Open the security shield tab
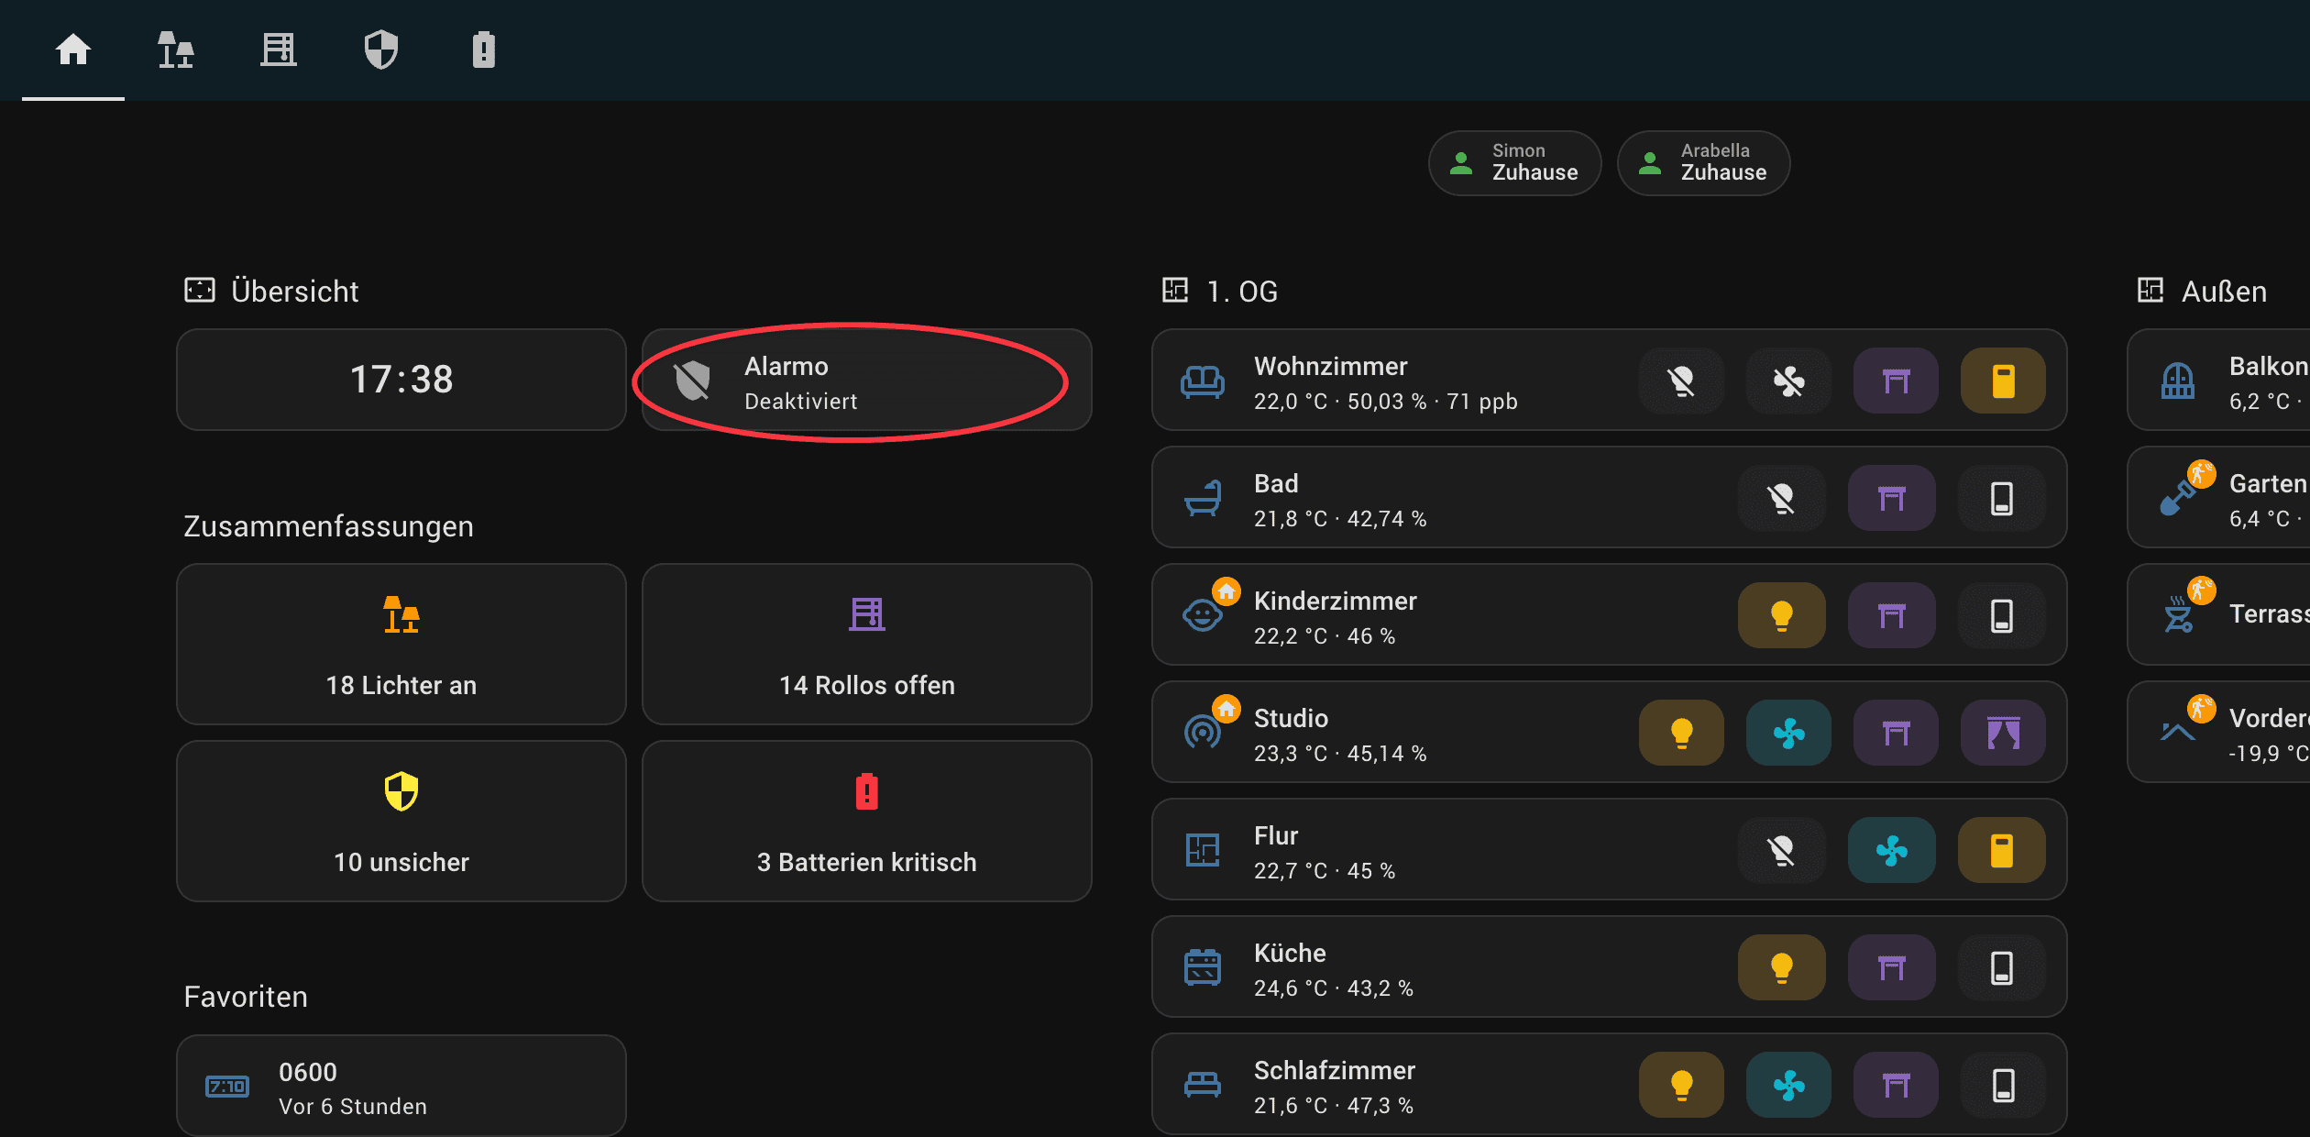2310x1137 pixels. [380, 50]
